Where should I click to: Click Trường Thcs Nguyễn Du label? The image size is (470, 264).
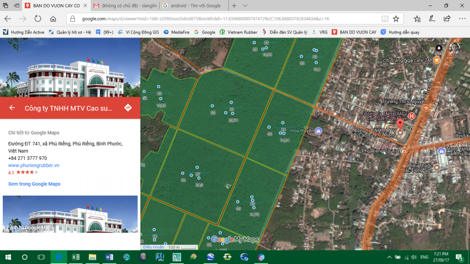[x=408, y=102]
